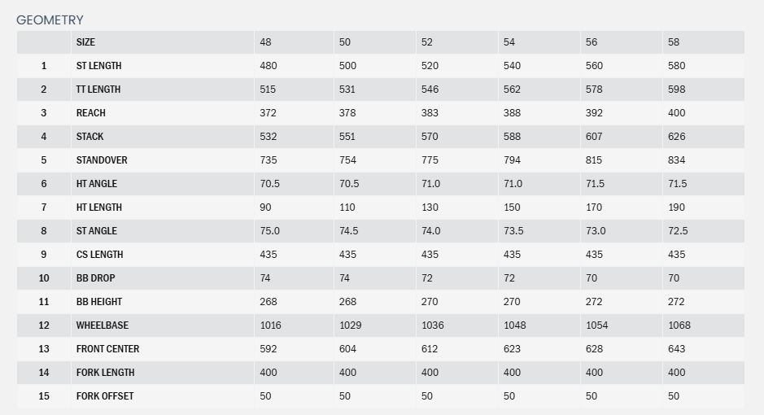The width and height of the screenshot is (764, 415).
Task: Select the 794 standover value
Action: click(x=512, y=160)
